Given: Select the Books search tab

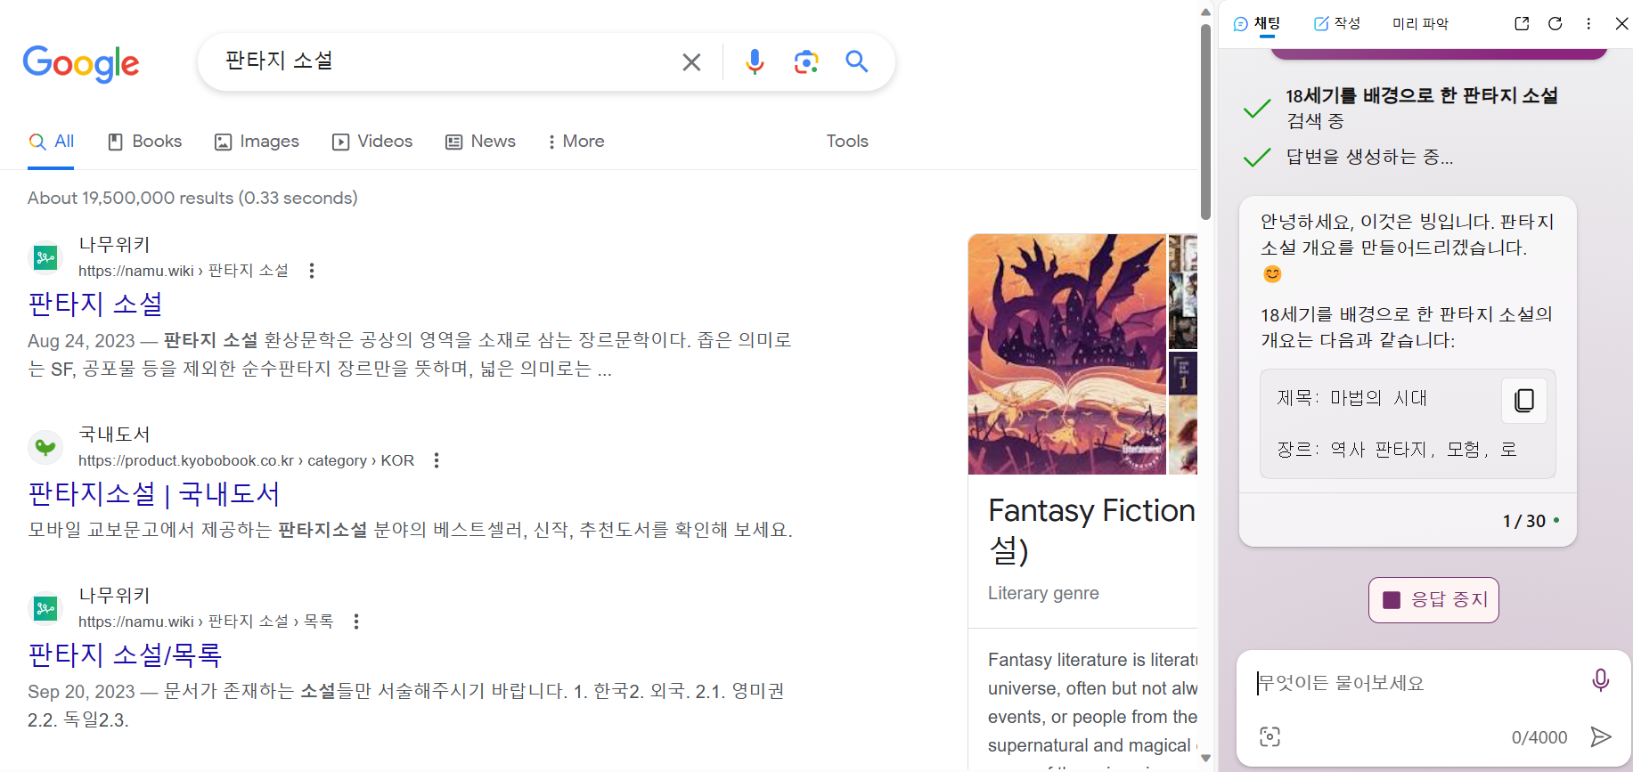Looking at the screenshot, I should tap(144, 142).
